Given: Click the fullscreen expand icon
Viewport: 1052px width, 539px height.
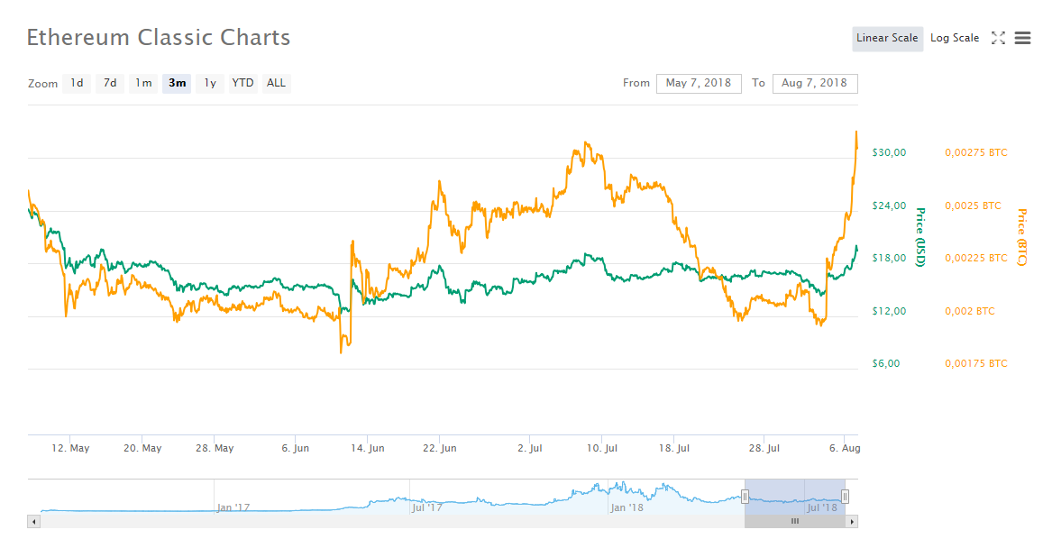Looking at the screenshot, I should 998,38.
